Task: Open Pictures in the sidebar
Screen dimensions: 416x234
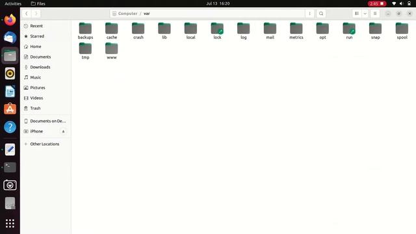Action: (x=45, y=88)
